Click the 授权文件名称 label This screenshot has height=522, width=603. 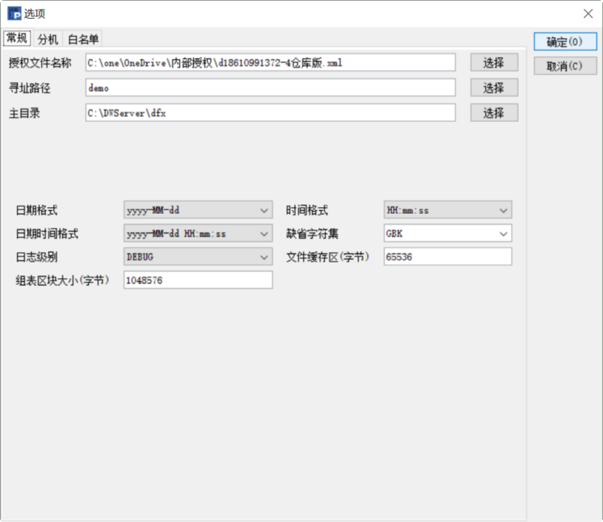click(x=40, y=63)
